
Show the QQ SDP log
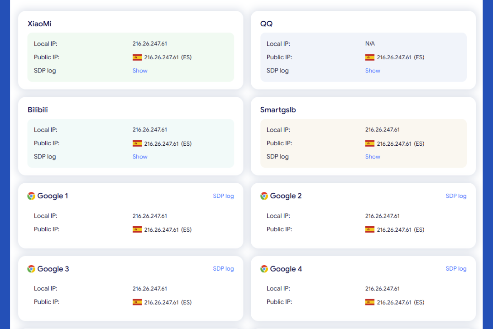(x=373, y=71)
